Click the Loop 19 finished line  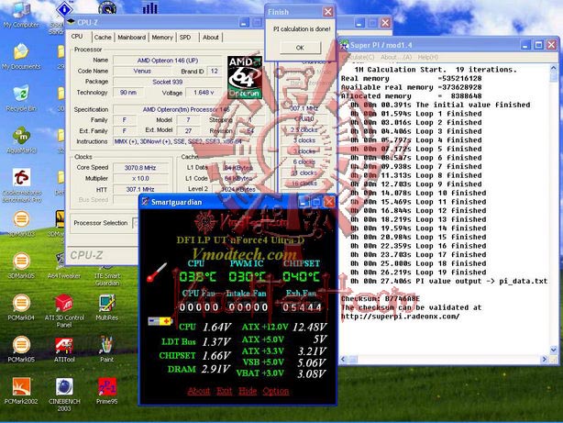pos(418,273)
